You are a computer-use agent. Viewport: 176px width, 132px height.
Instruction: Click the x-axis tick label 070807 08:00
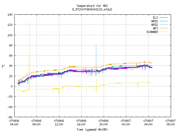pyautogui.click(x=170, y=123)
